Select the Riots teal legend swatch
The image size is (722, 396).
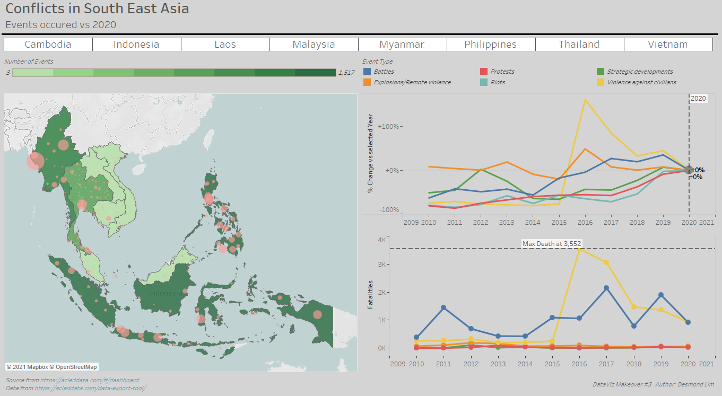pos(484,82)
